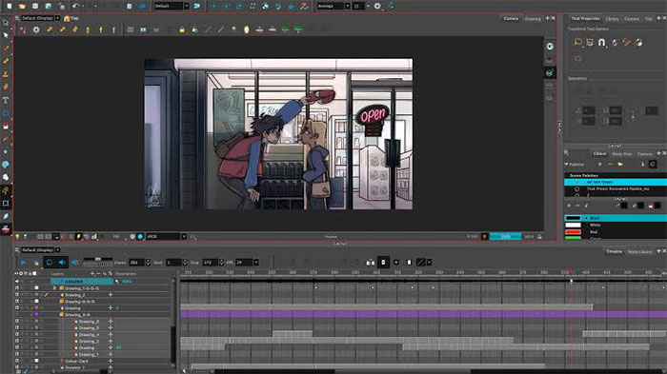This screenshot has height=374, width=667.
Task: Delete the selected Timeline layer with minus icon
Action: pos(98,274)
